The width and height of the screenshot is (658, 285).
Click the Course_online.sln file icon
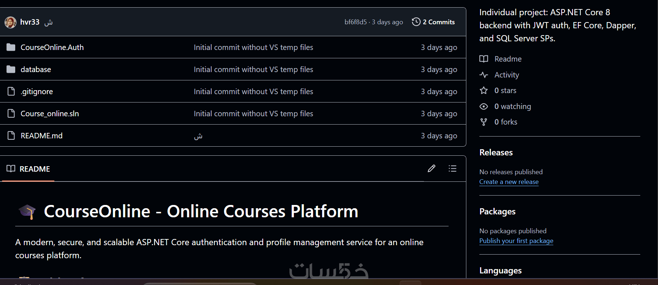pos(11,114)
